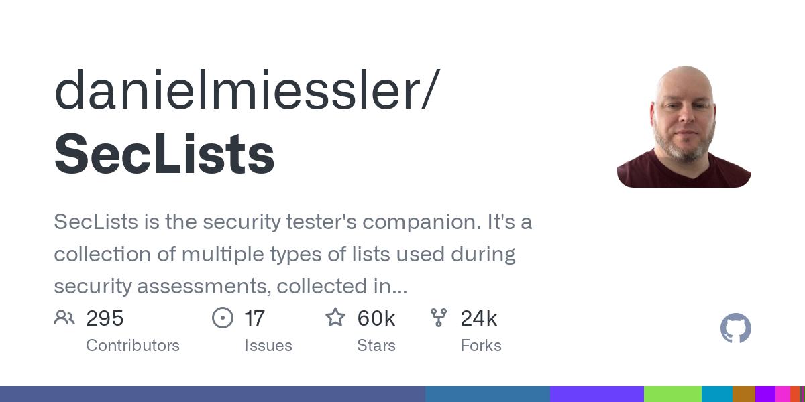Click the SecLists description paragraph
This screenshot has width=805, height=402.
point(293,255)
